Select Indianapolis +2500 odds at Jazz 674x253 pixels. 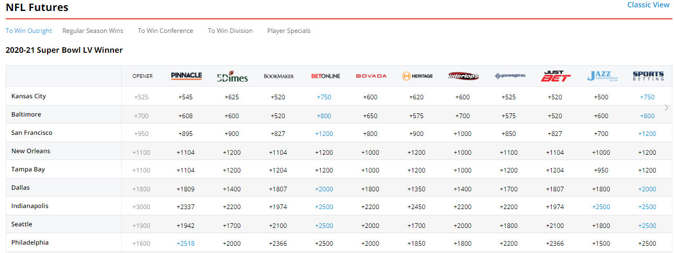coord(601,207)
